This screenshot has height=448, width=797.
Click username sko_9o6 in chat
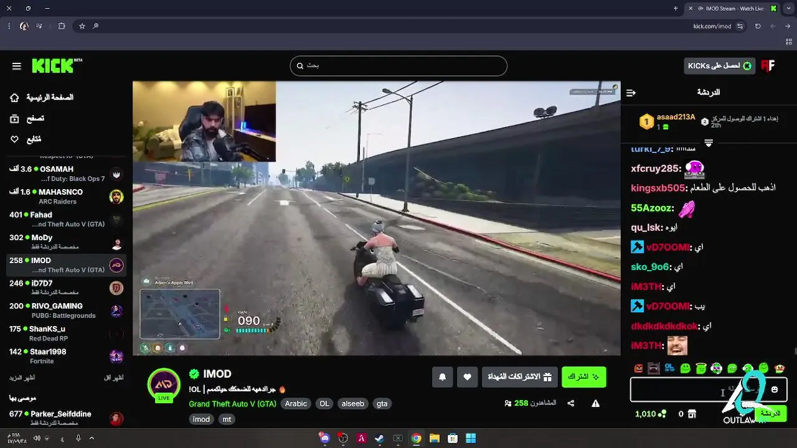pos(649,267)
